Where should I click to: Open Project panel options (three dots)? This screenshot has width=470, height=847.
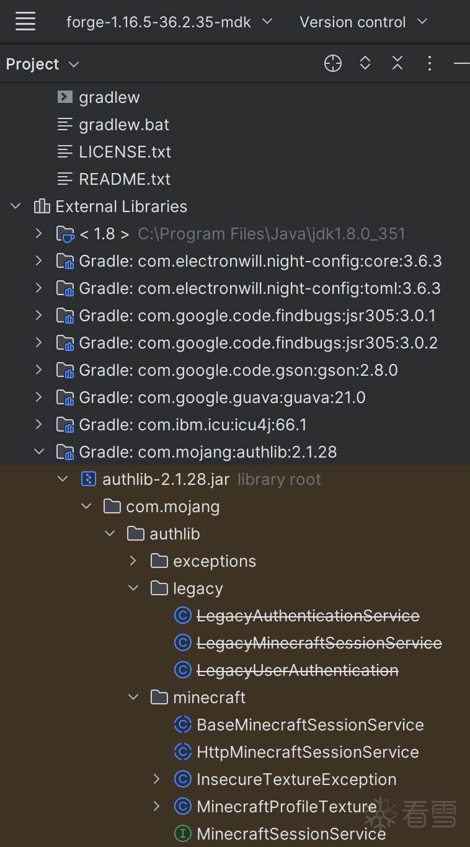(429, 63)
